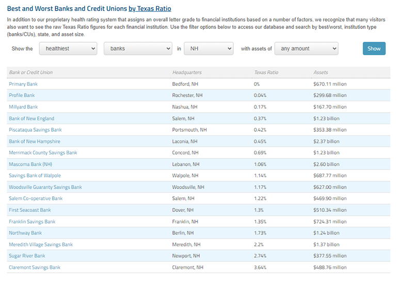
Task: Open the 'by Texas Ratio' heading link
Action: tap(150, 9)
